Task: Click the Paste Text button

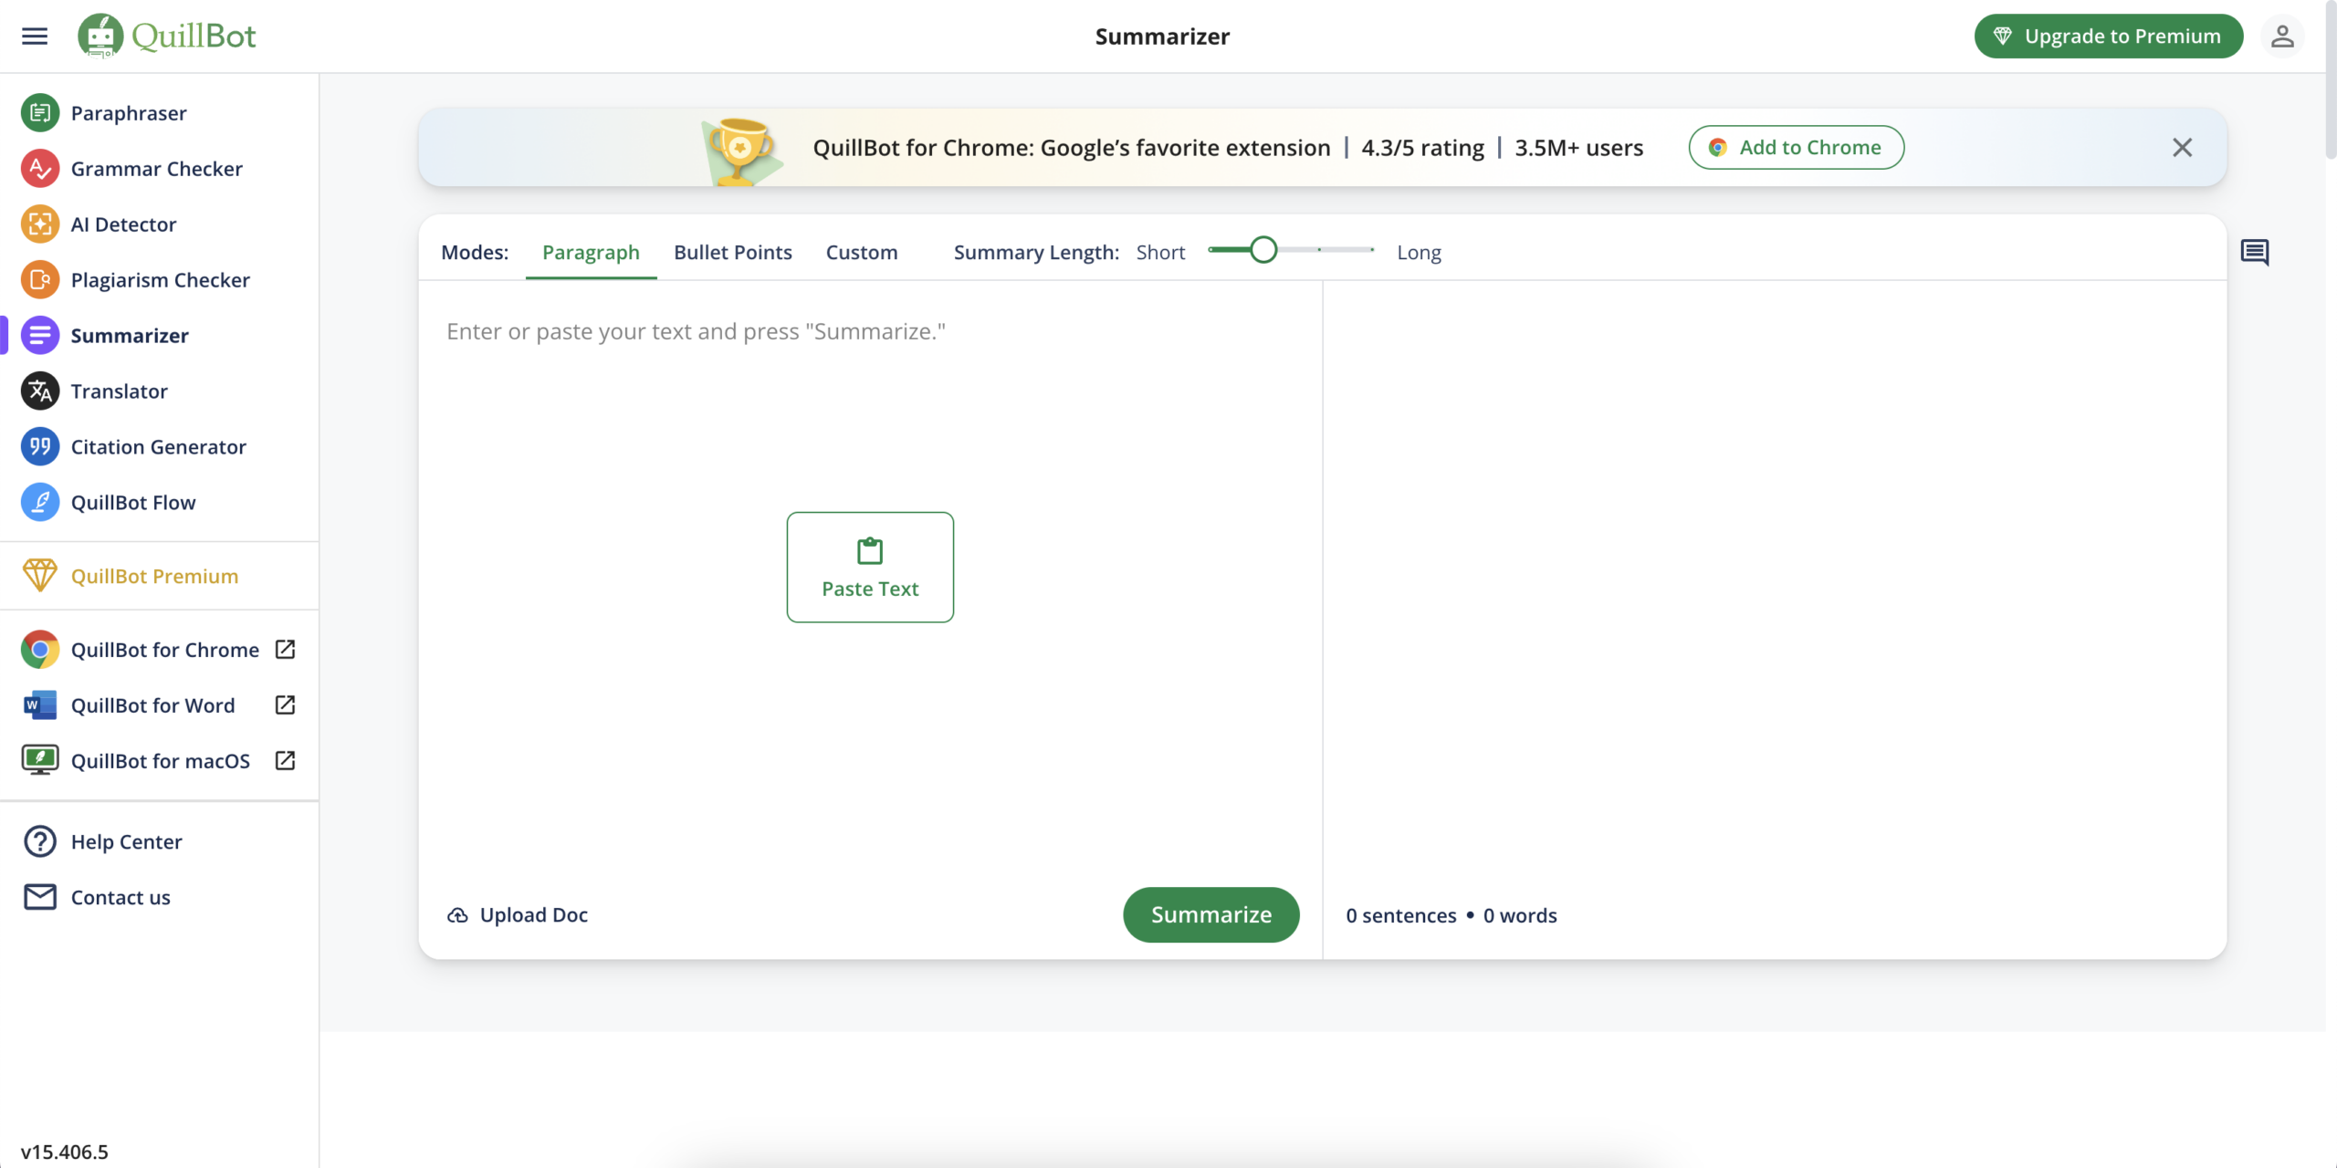Action: pos(870,567)
